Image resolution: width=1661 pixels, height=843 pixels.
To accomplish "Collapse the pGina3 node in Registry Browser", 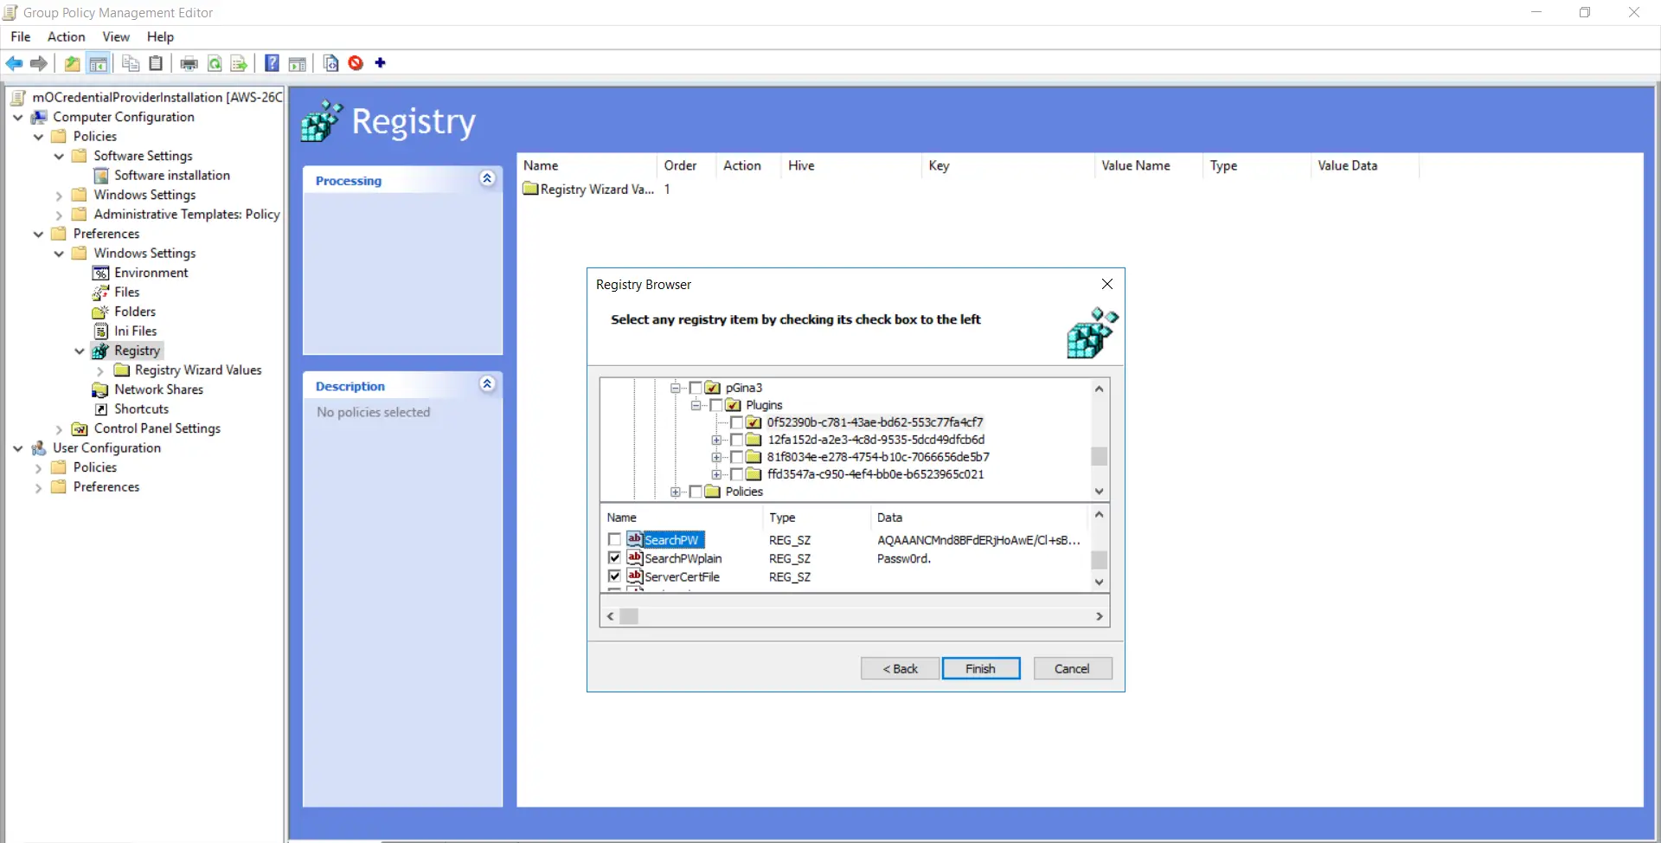I will (x=676, y=388).
